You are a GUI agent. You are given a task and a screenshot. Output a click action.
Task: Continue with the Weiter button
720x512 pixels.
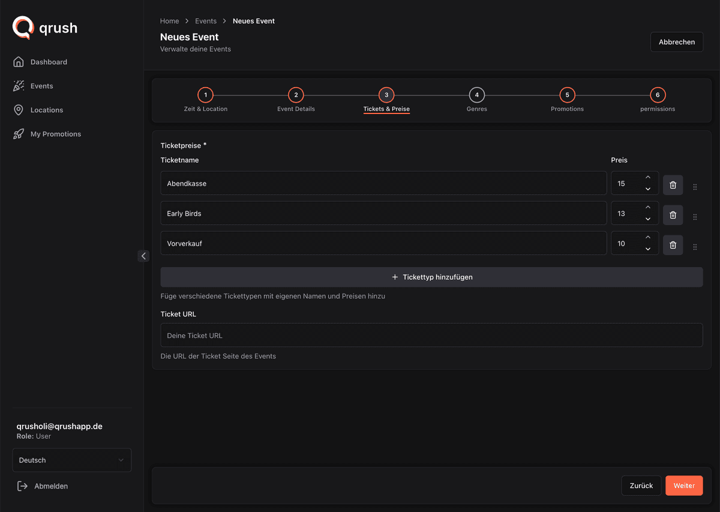click(x=684, y=486)
